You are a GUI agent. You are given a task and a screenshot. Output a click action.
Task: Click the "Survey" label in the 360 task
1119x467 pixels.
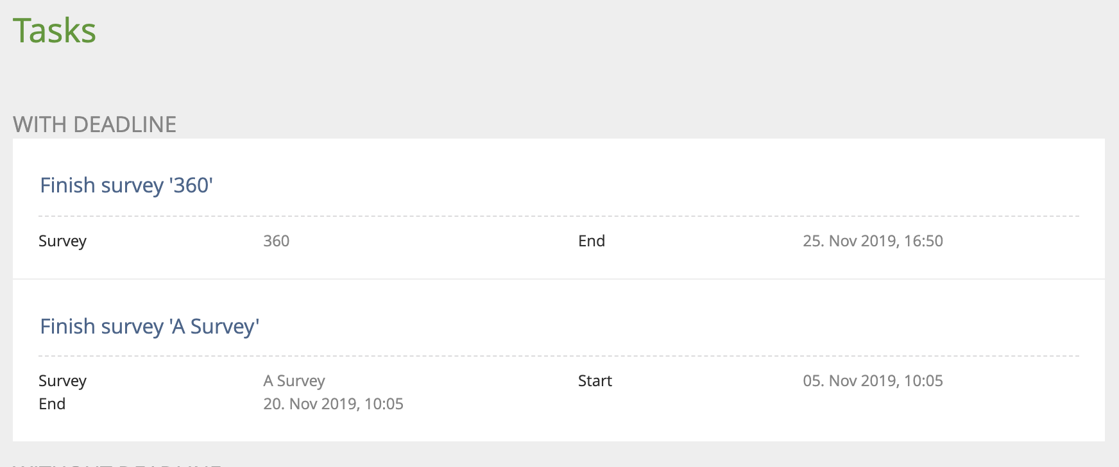tap(62, 241)
